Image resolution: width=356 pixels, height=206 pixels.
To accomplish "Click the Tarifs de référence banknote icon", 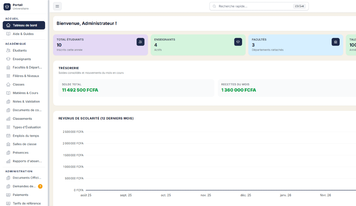I will coord(8,203).
